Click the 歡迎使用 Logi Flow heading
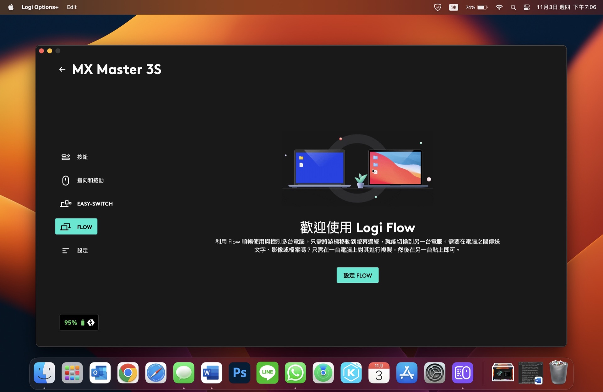The width and height of the screenshot is (603, 392). coord(357,227)
